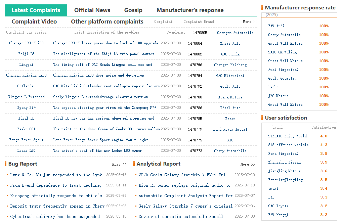
Task: Open 2025 Geely Galaxy Starship 7 EM-i report
Action: [x=183, y=175]
